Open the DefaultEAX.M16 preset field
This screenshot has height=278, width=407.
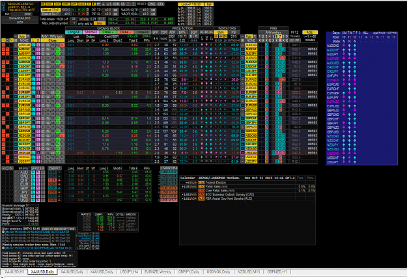(20, 18)
